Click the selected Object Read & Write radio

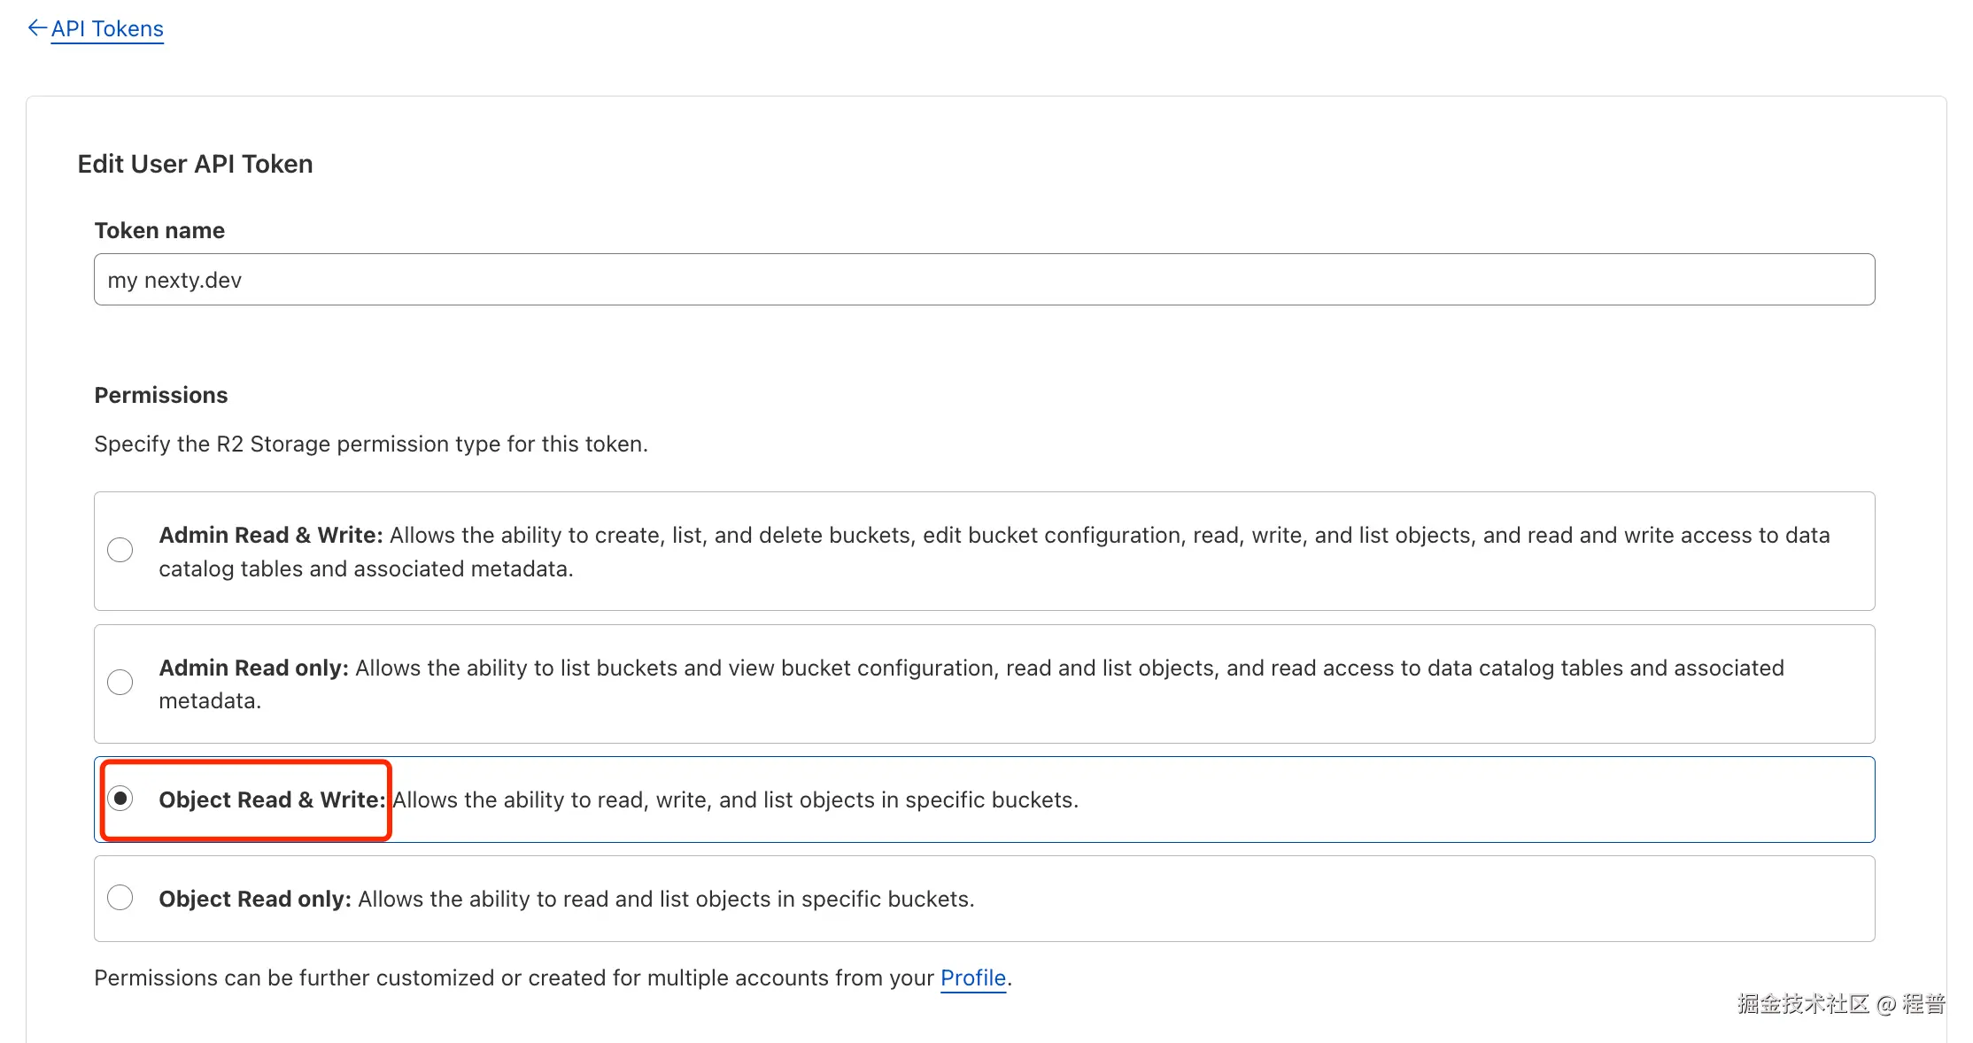tap(120, 799)
